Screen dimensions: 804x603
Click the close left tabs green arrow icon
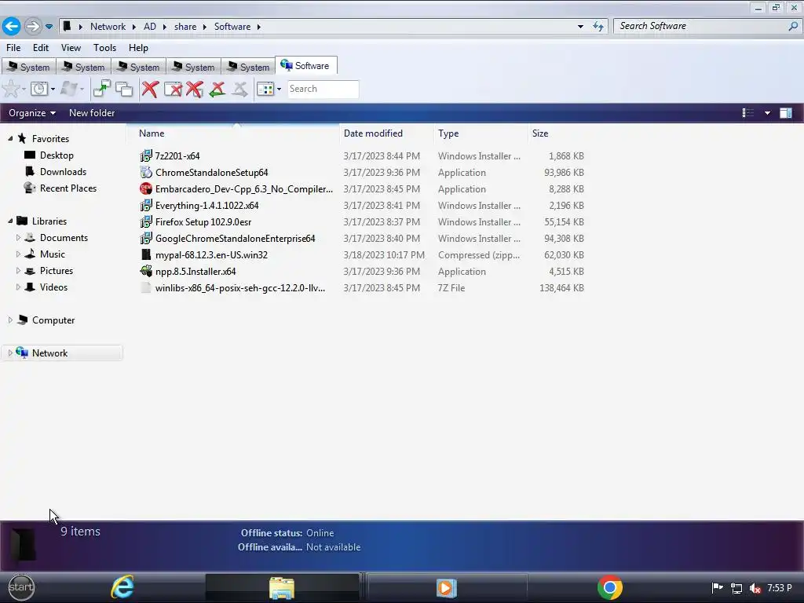[x=217, y=89]
